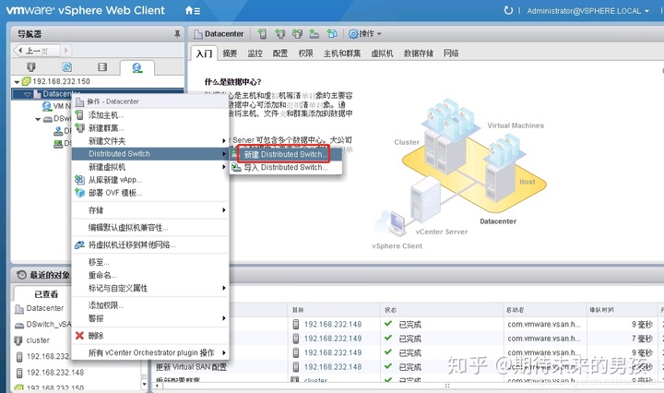Go back with the 上一页 button

click(x=37, y=51)
